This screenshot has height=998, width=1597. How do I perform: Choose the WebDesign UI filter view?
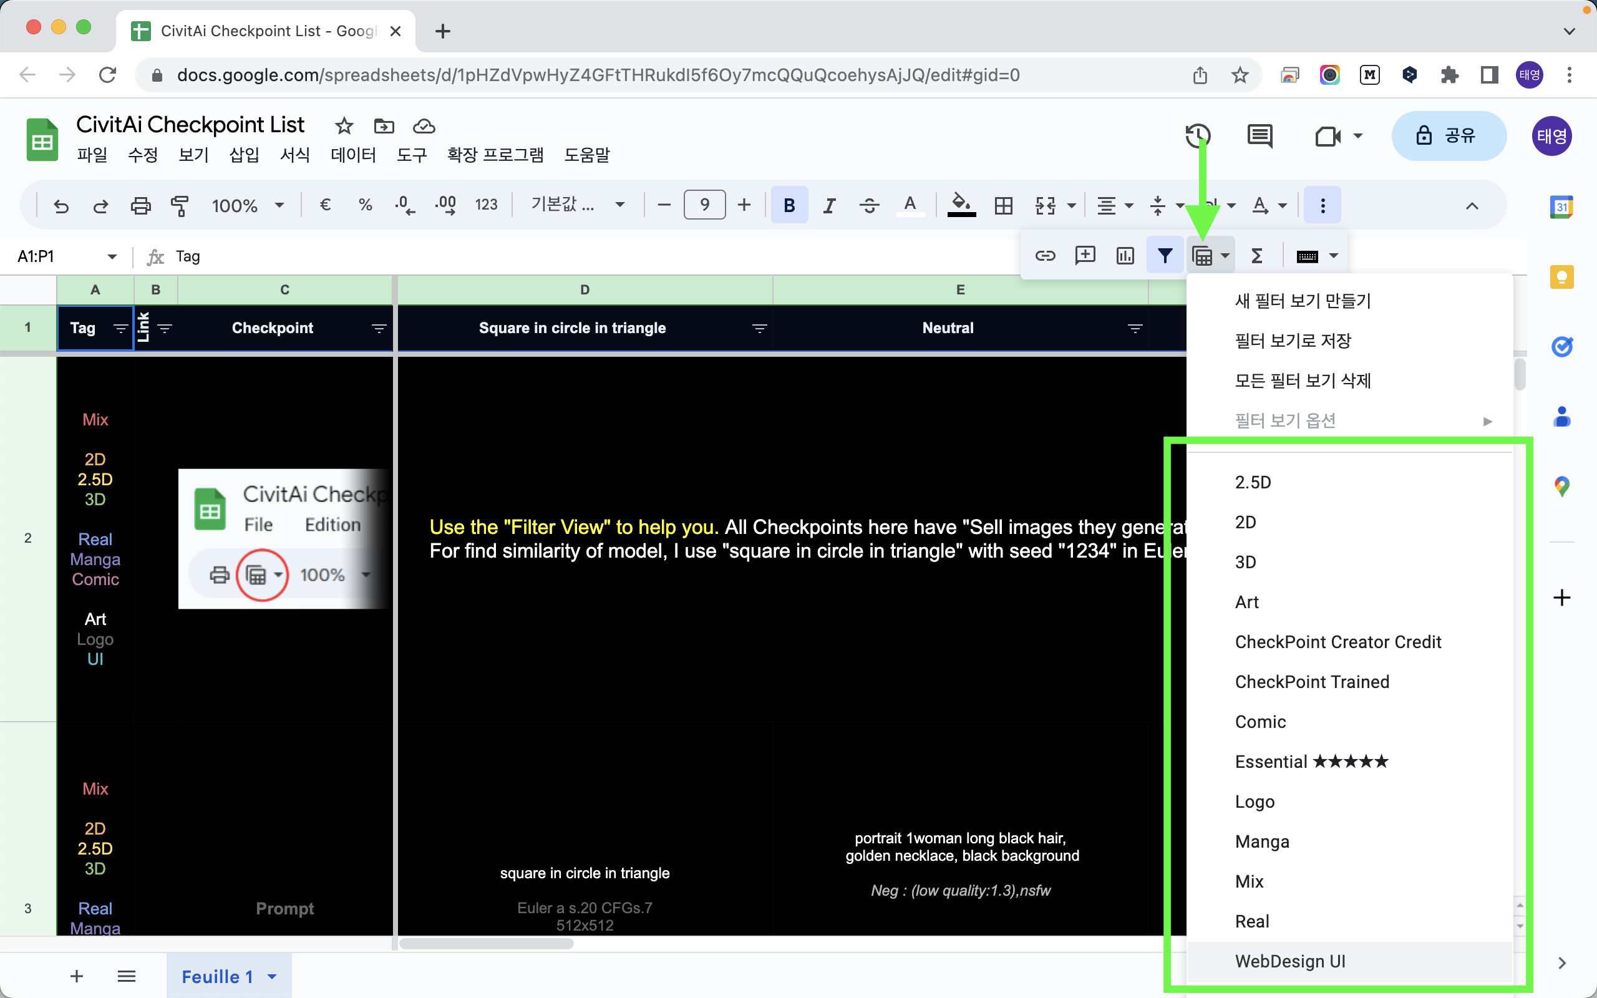coord(1349,962)
